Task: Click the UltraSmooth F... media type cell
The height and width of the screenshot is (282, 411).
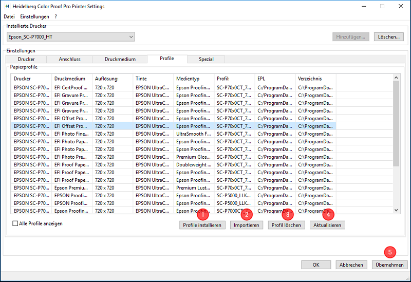Action: pos(194,134)
